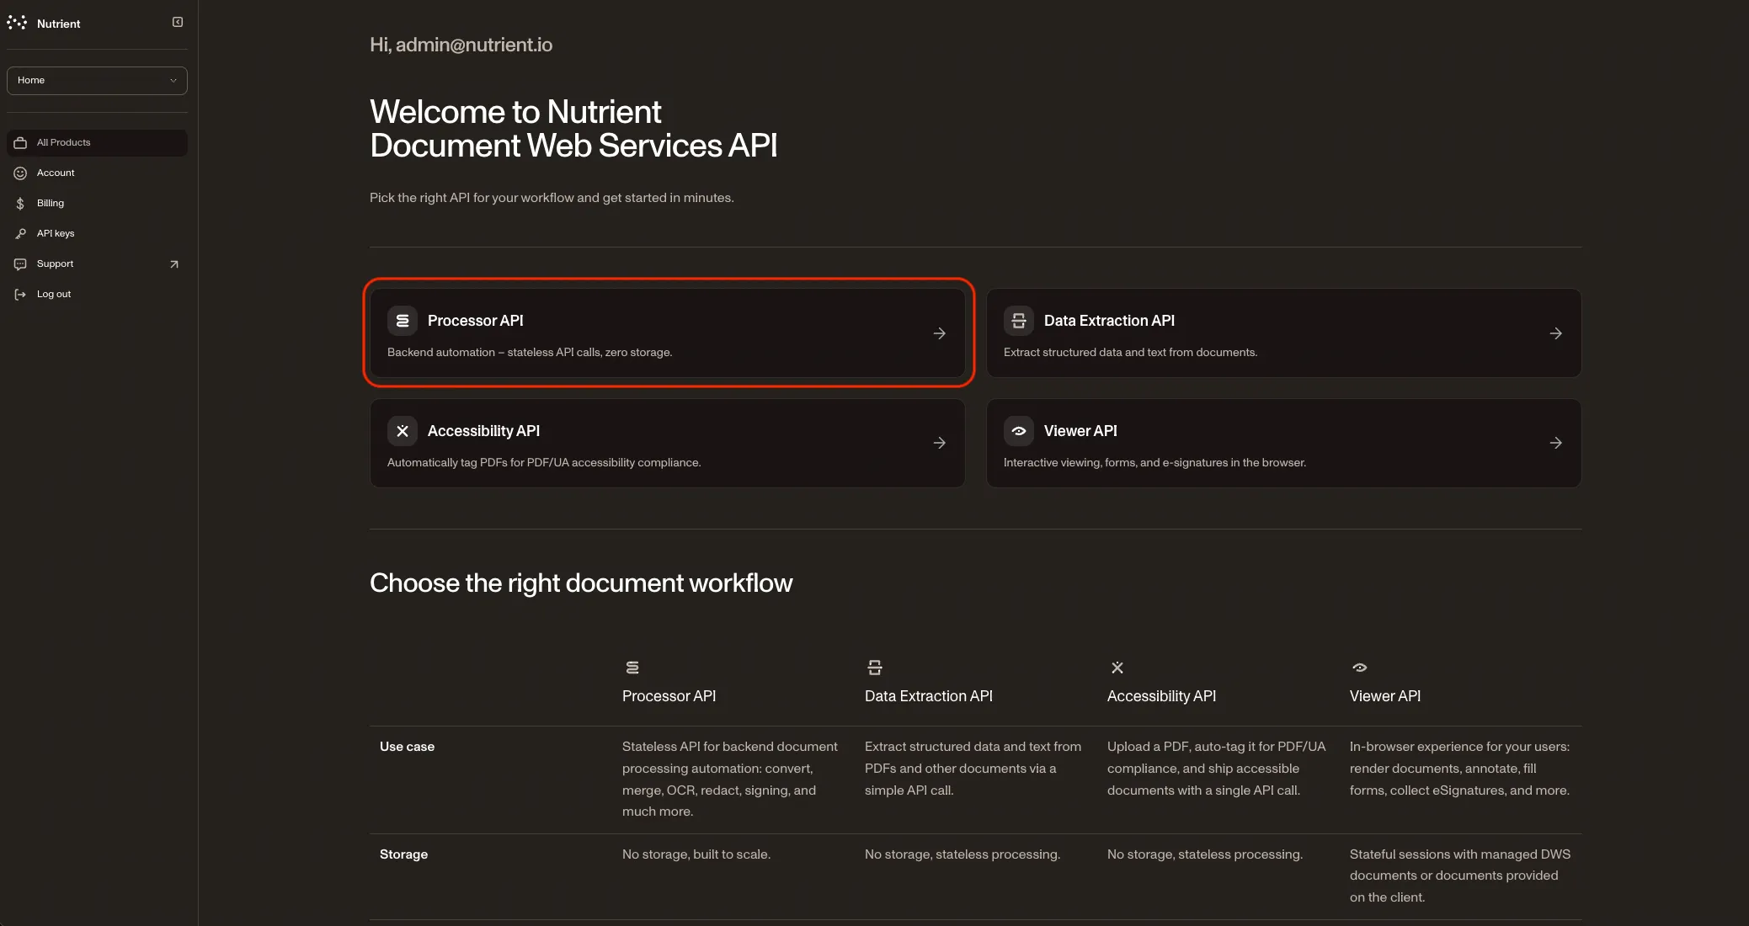
Task: Click the Accessibility API card X icon
Action: click(x=403, y=431)
